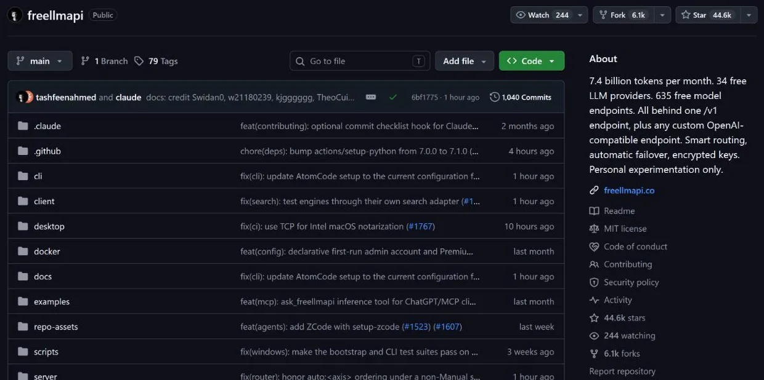This screenshot has width=764, height=380.
Task: Click the docs folder icon
Action: (23, 277)
